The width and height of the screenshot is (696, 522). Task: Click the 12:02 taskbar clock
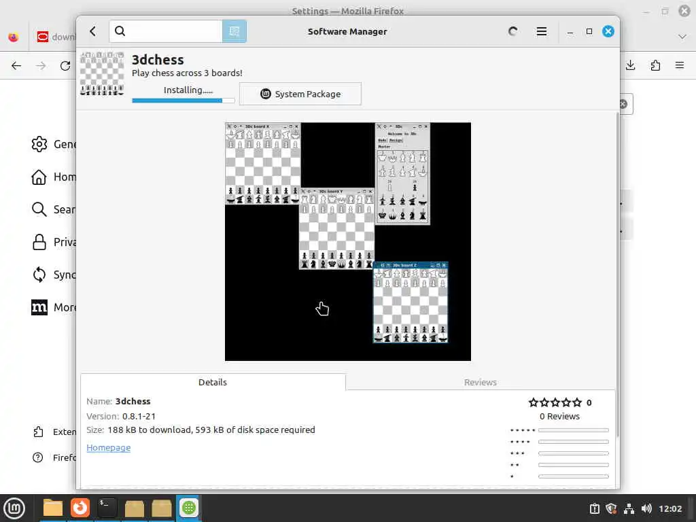pos(670,508)
